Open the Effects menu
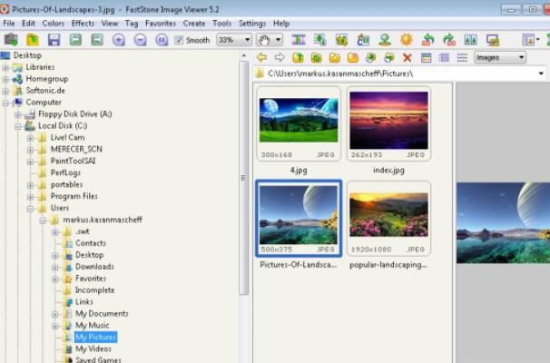The width and height of the screenshot is (550, 363). click(83, 23)
